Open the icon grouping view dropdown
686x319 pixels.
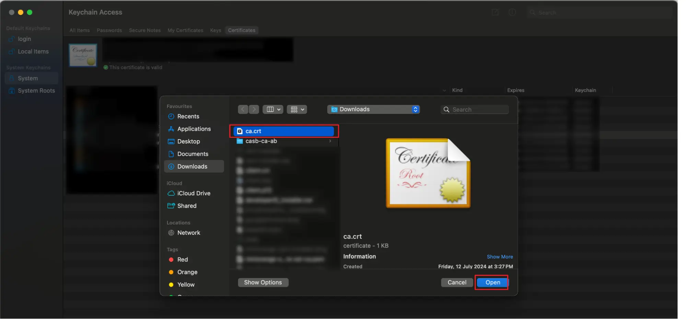pyautogui.click(x=297, y=109)
